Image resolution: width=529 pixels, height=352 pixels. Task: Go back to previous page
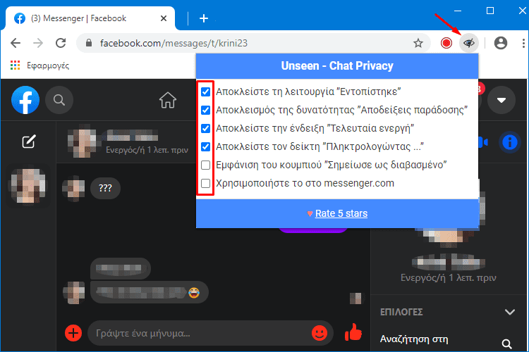pos(16,43)
